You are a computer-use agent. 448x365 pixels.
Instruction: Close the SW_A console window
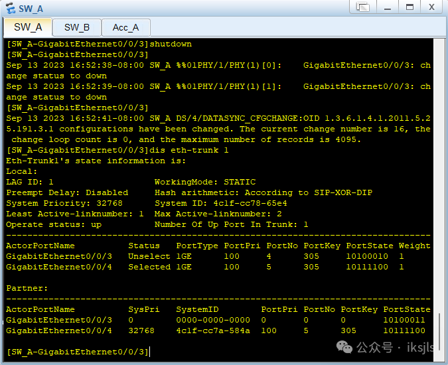click(432, 7)
